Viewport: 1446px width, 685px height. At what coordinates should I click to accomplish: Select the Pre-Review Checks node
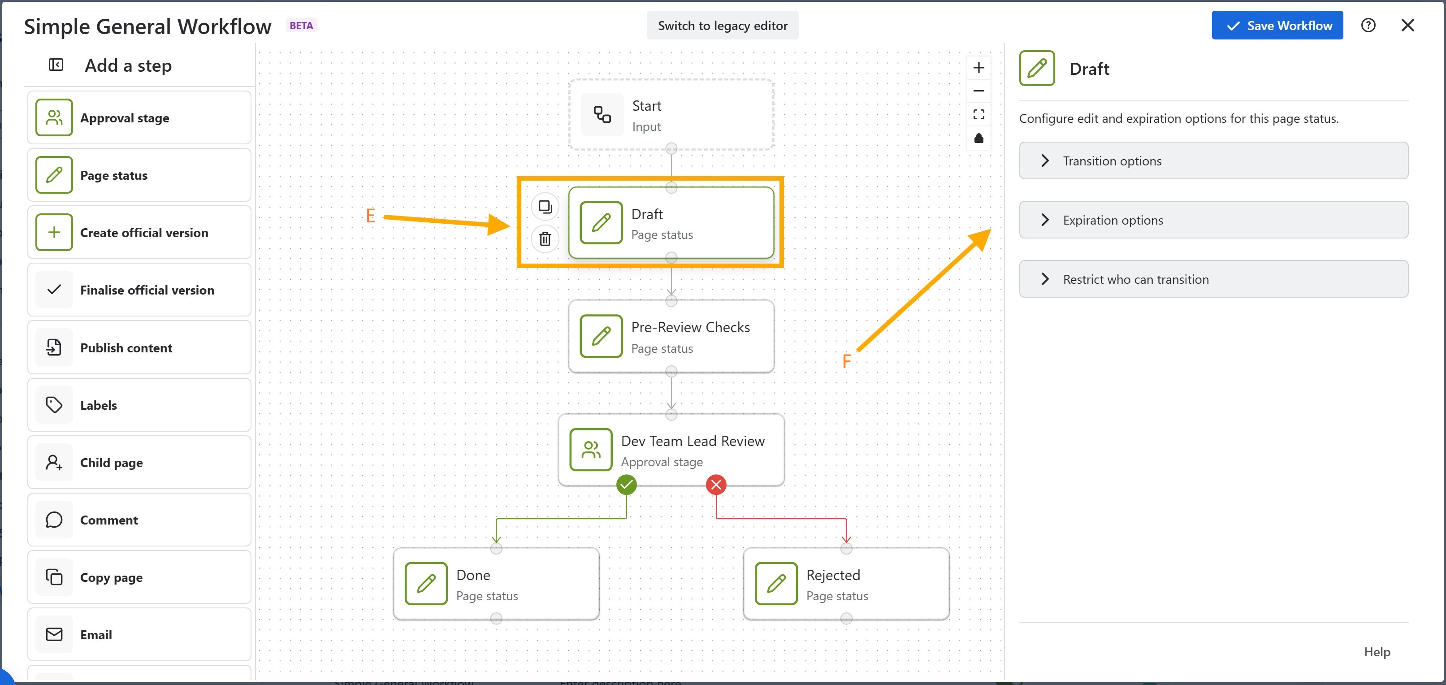671,336
